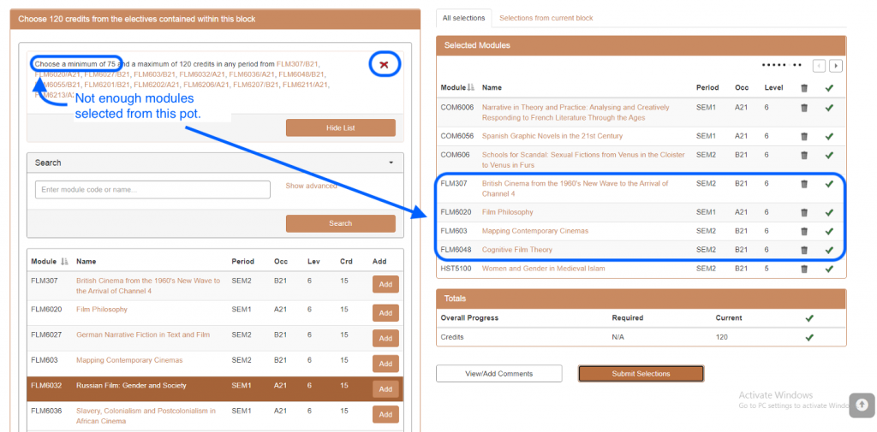The height and width of the screenshot is (432, 877).
Task: Trash the FLM603 Mapping Contemporary Cinemas row
Action: pos(803,231)
